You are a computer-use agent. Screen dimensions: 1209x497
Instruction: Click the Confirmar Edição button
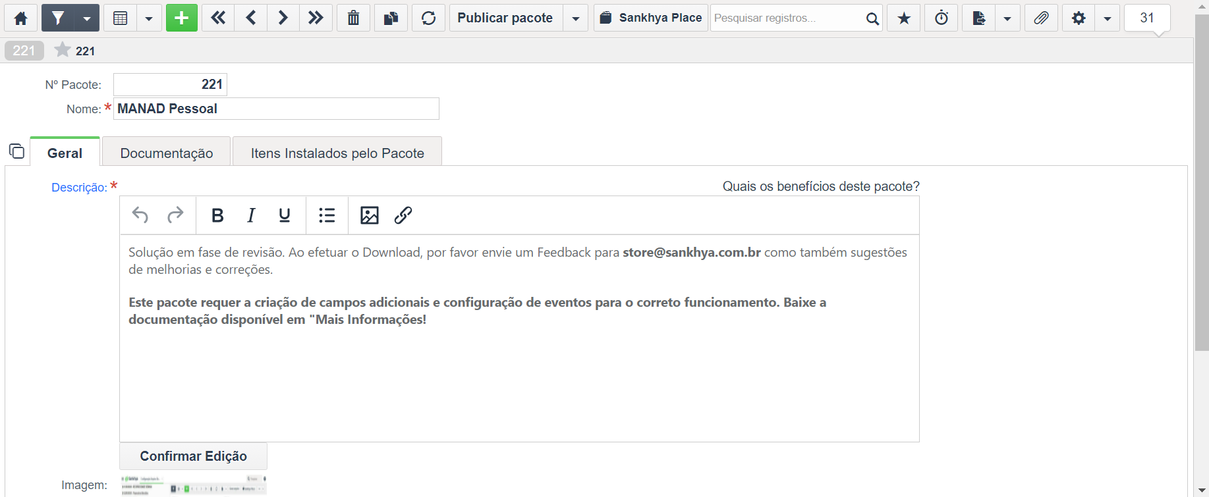194,456
